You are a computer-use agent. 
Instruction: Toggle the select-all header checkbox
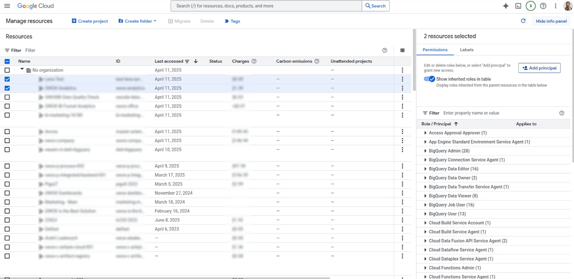[x=7, y=61]
